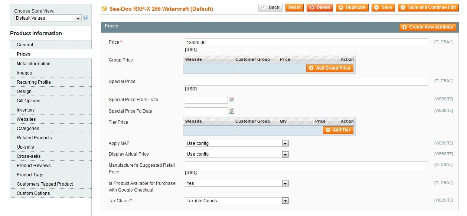Image resolution: width=467 pixels, height=216 pixels.
Task: Open calendar for Special Price To Date
Action: click(232, 111)
